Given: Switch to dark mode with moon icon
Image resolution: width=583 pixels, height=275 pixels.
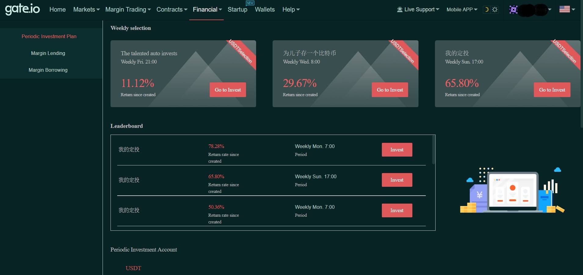Looking at the screenshot, I should (x=487, y=9).
